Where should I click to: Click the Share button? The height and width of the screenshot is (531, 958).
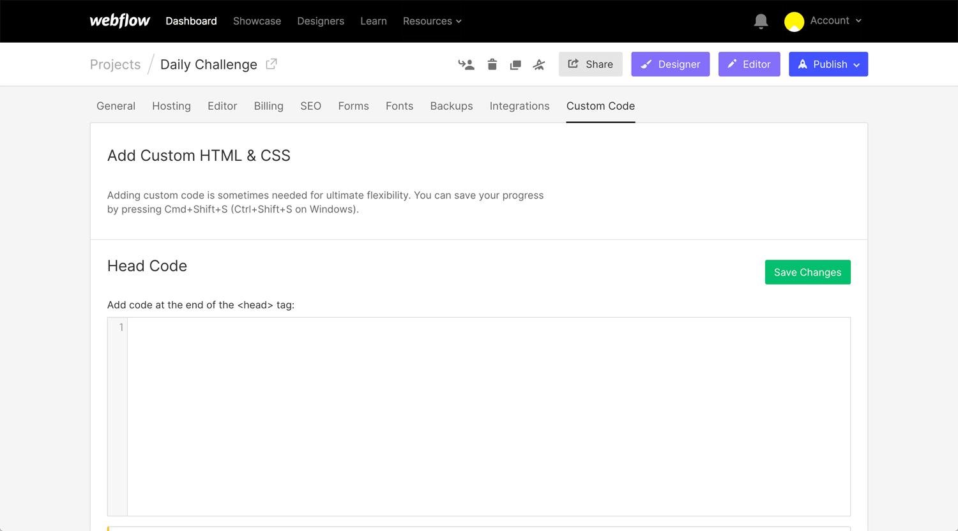[590, 64]
